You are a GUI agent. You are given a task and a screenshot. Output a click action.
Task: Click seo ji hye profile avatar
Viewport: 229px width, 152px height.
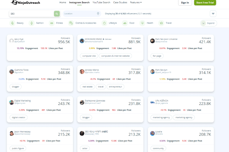pyautogui.click(x=11, y=41)
